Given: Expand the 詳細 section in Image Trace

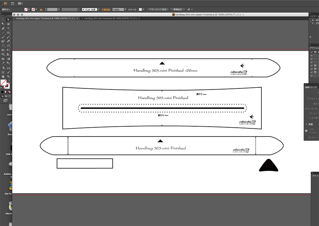Looking at the screenshot, I should tap(307, 124).
